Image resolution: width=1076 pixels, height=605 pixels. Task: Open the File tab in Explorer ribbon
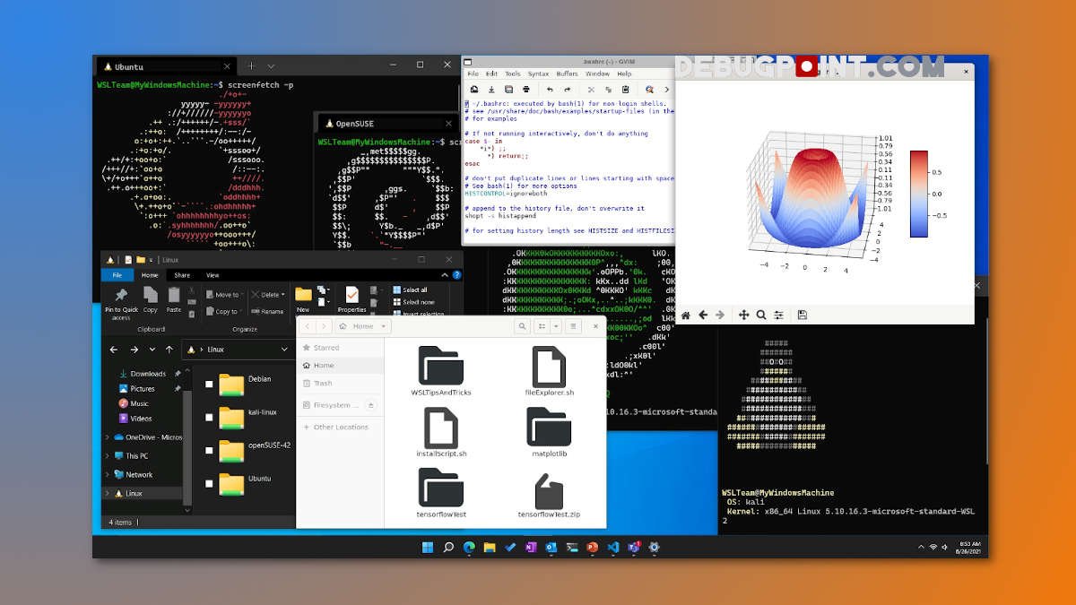117,275
